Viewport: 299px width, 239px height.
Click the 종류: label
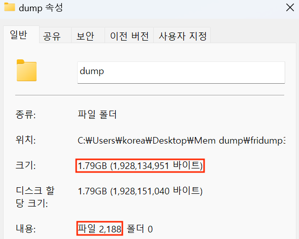pyautogui.click(x=25, y=115)
